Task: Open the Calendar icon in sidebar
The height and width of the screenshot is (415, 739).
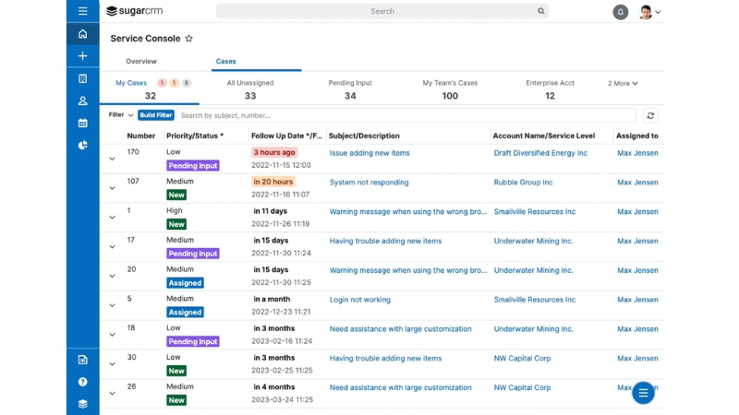Action: pyautogui.click(x=82, y=124)
